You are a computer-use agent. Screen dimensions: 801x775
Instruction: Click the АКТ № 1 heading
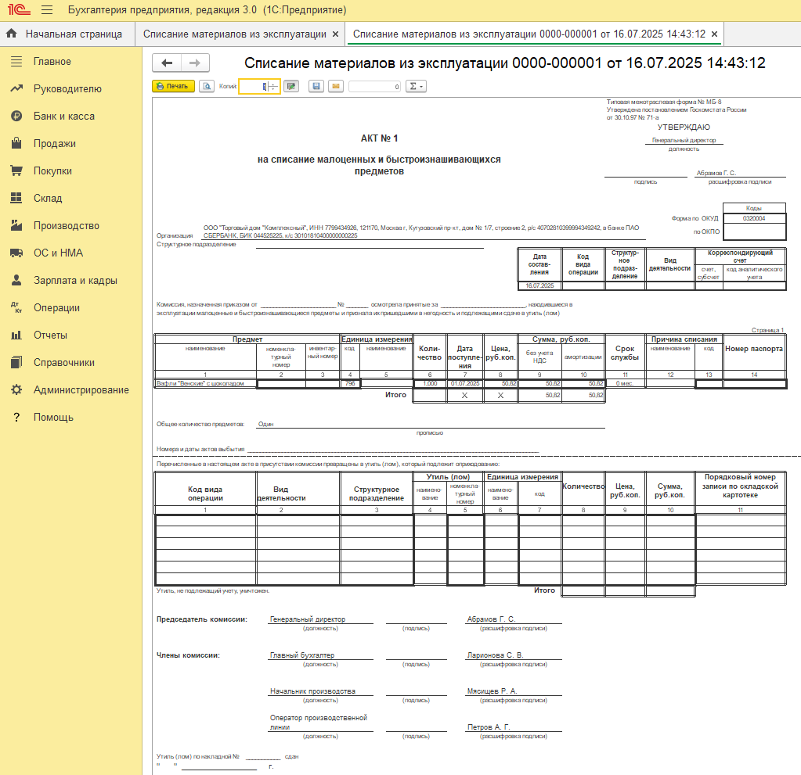pos(379,138)
